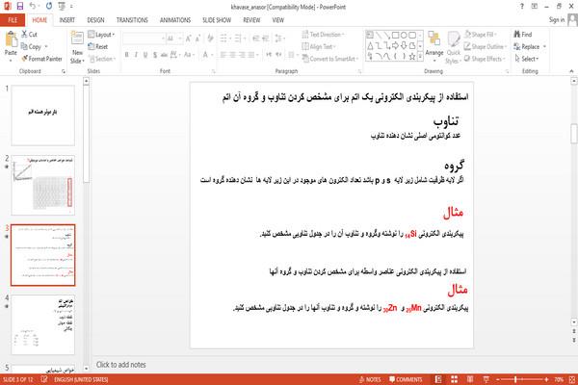Switch to the TRANSITIONS tab
This screenshot has width=578, height=385.
coord(132,20)
